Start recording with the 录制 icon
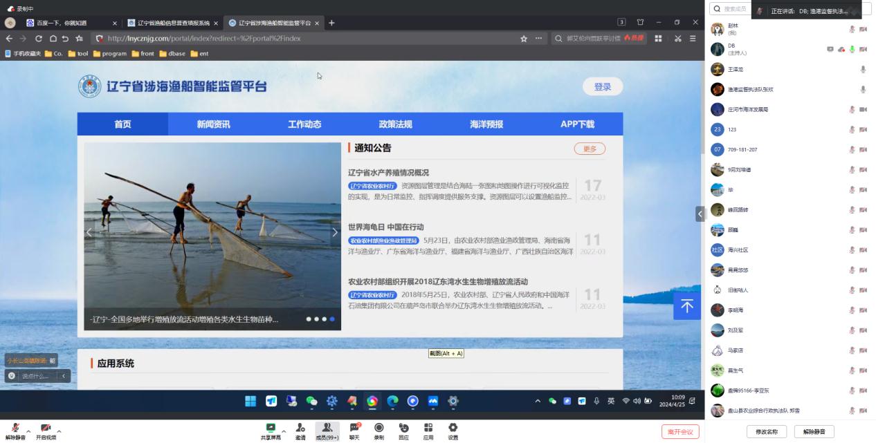 coord(378,428)
